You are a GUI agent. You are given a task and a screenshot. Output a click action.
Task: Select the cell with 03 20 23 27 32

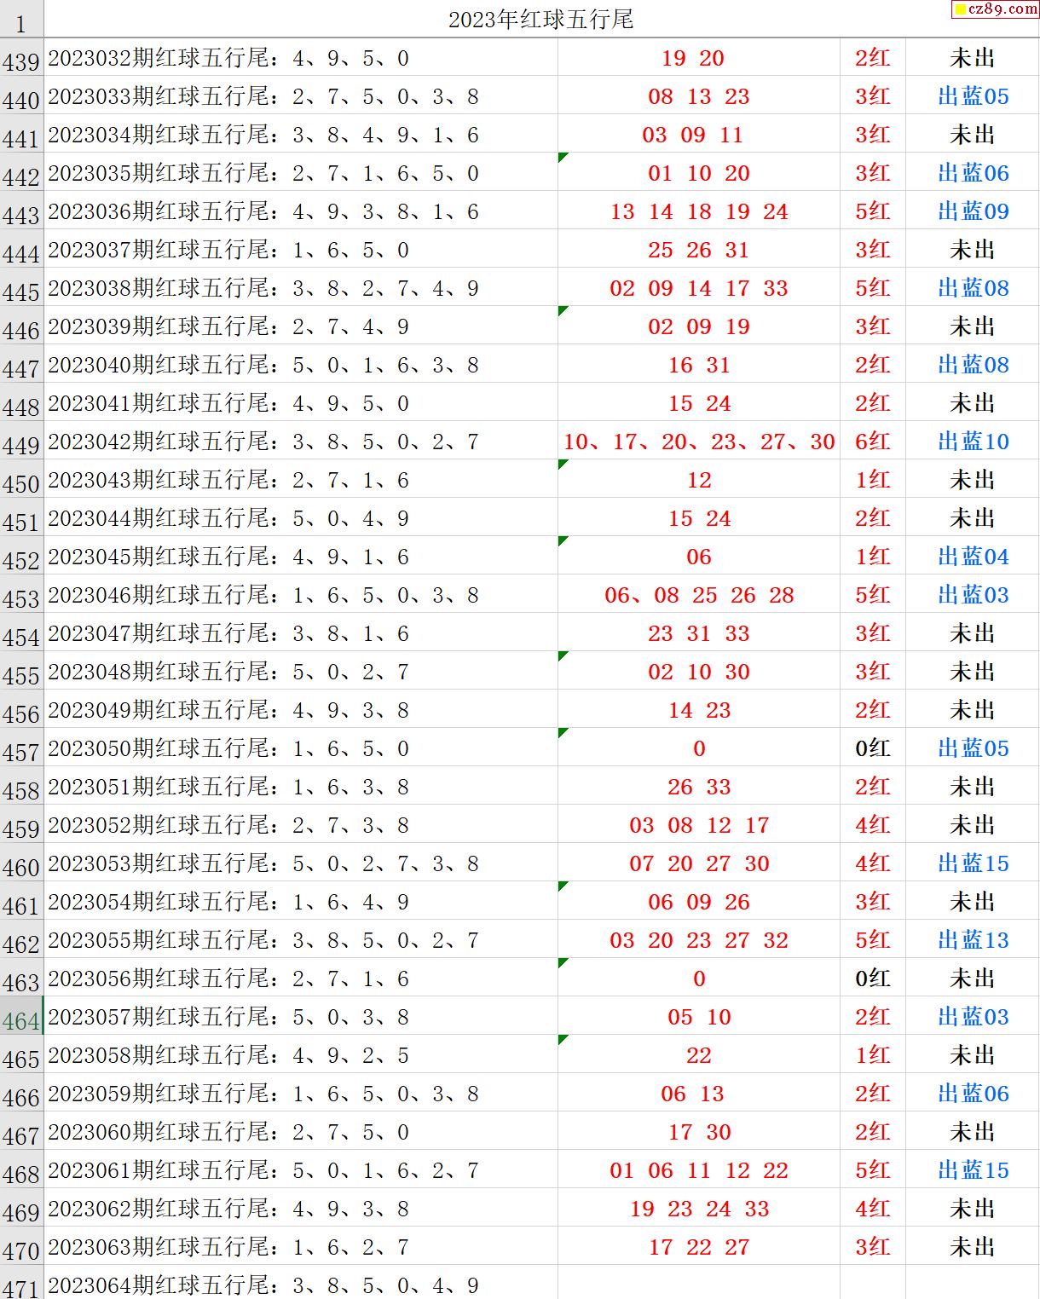[x=698, y=940]
